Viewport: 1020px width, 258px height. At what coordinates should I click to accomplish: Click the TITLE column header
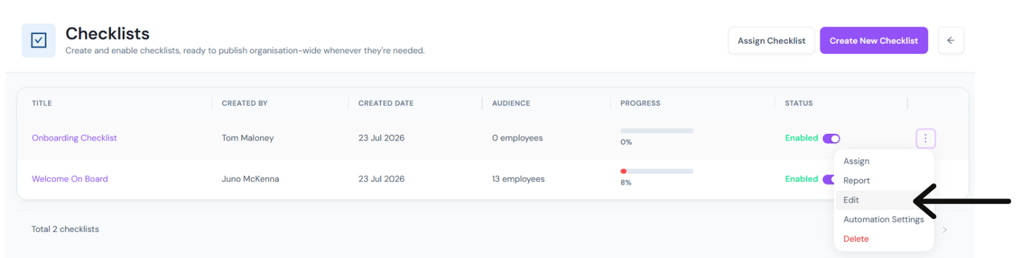click(42, 103)
